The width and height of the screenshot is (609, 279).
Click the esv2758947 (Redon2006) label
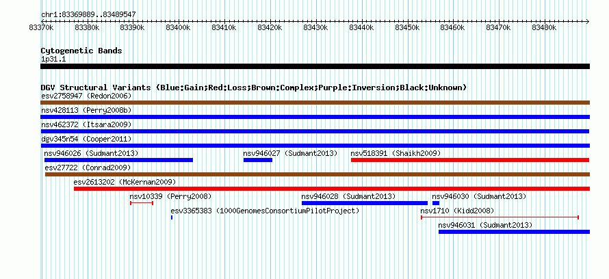tap(86, 96)
